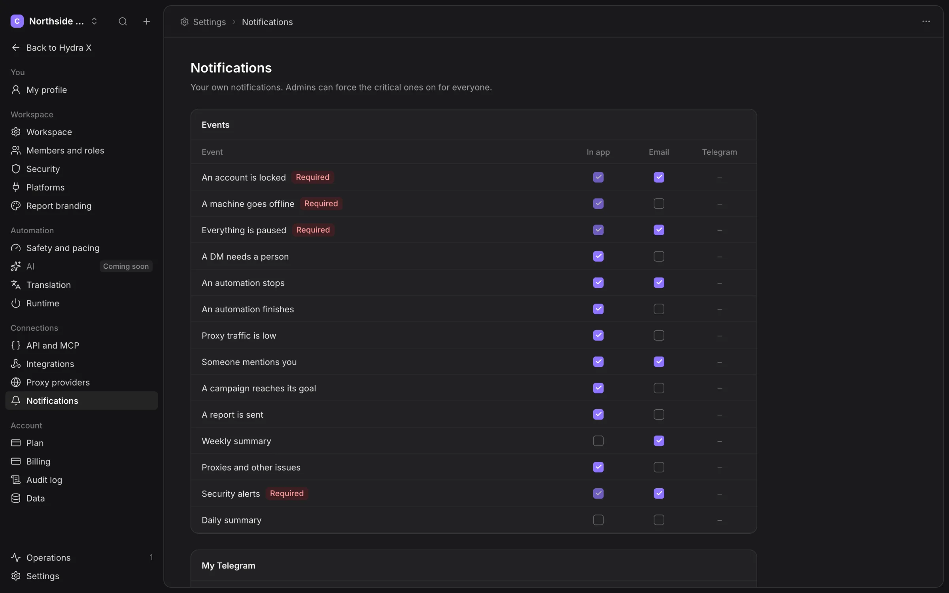This screenshot has height=593, width=949.
Task: Check Email for Daily summary
Action: [659, 520]
